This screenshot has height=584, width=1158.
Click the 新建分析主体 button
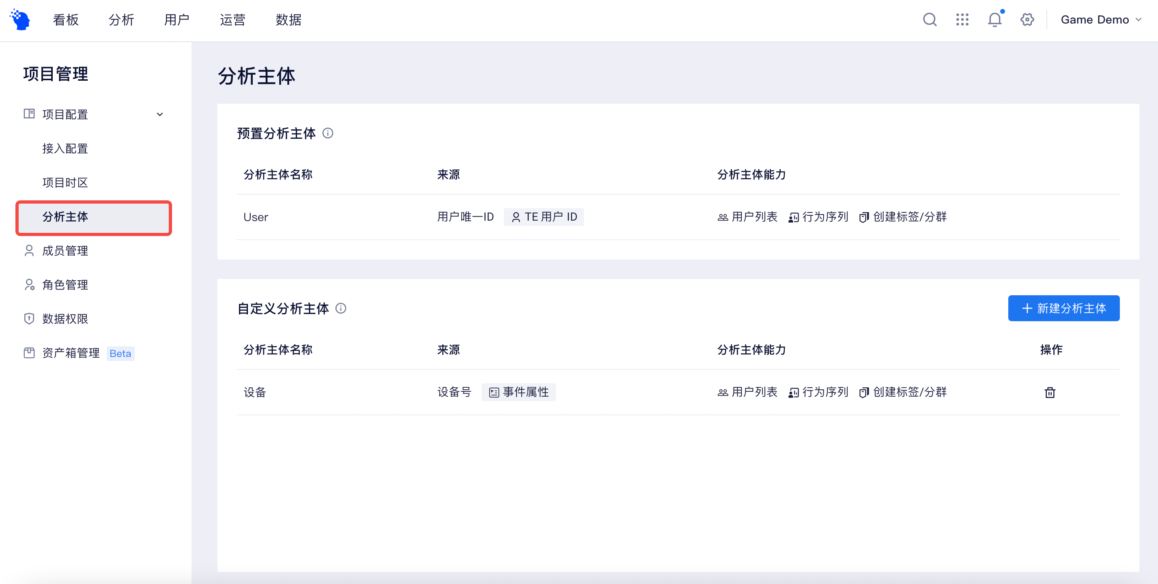point(1063,308)
